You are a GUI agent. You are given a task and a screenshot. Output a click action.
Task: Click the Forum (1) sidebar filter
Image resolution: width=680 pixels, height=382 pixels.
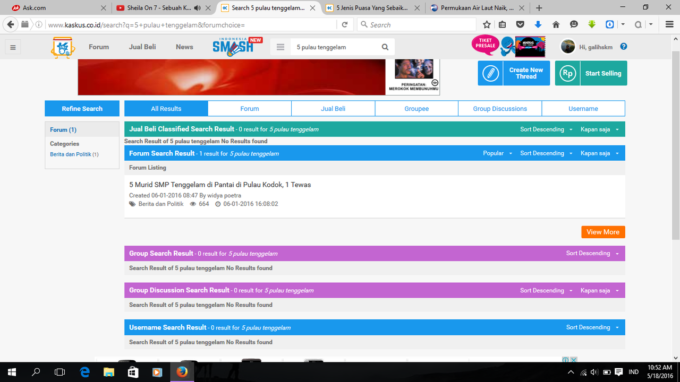click(63, 129)
